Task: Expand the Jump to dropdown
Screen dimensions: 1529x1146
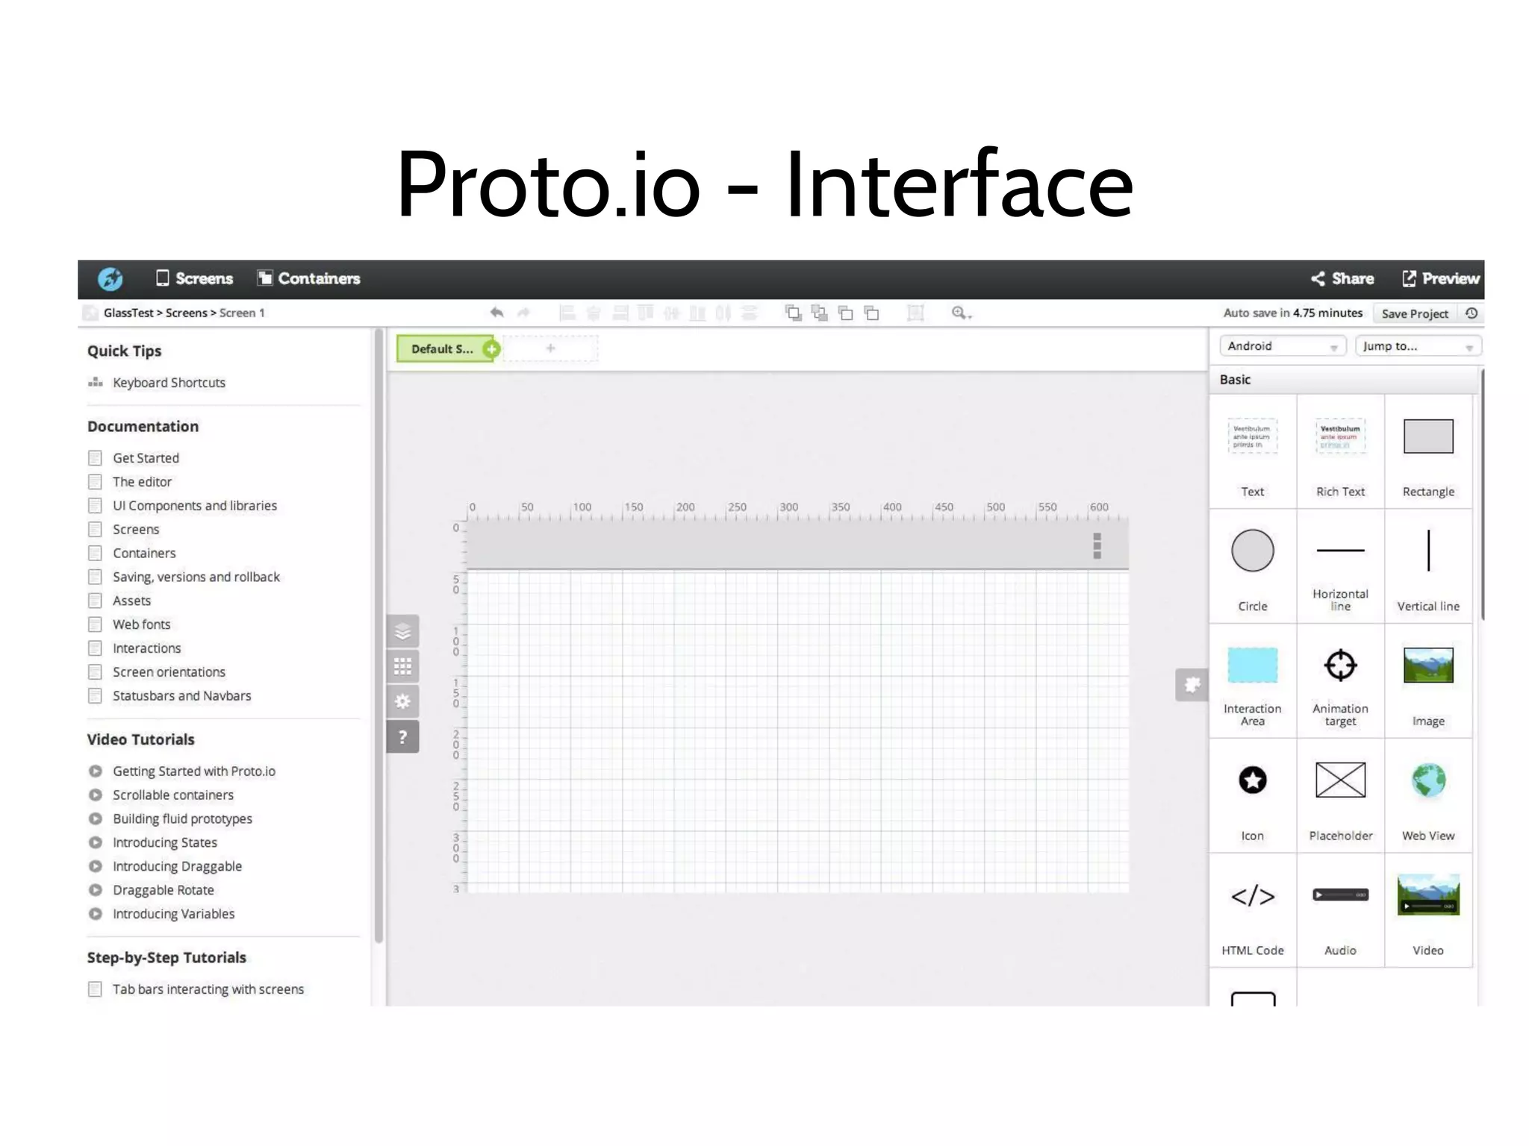Action: point(1417,346)
